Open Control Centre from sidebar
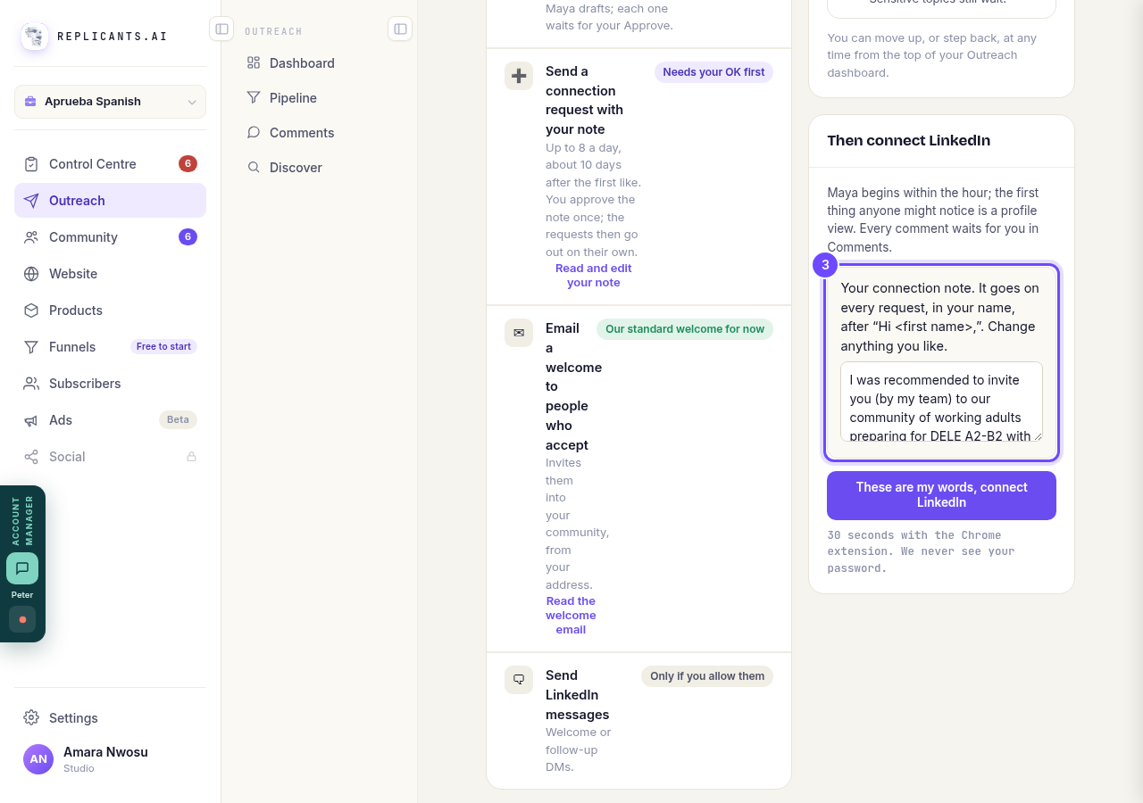1143x803 pixels. [x=110, y=164]
